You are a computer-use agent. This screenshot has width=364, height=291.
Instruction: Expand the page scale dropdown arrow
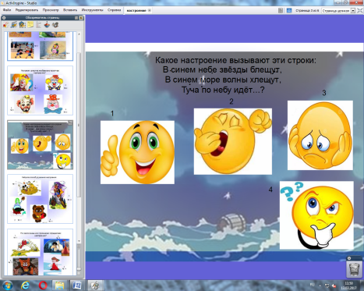353,11
